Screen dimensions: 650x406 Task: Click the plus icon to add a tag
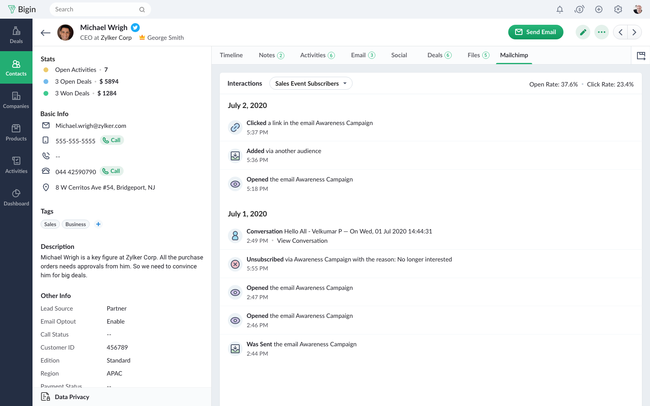tap(98, 224)
